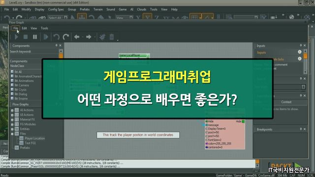Click the Play button in Flow Graph toolbar

click(16, 37)
